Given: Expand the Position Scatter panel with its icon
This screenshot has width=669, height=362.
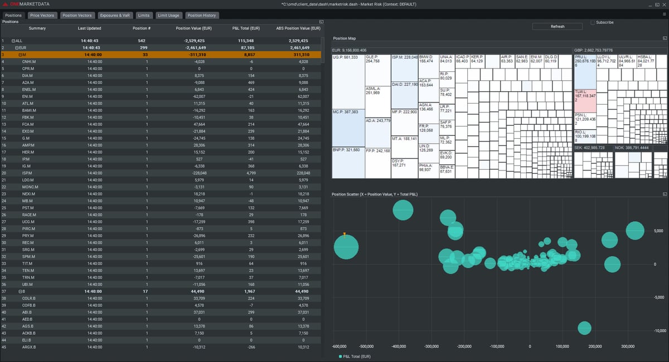Looking at the screenshot, I should pyautogui.click(x=665, y=194).
